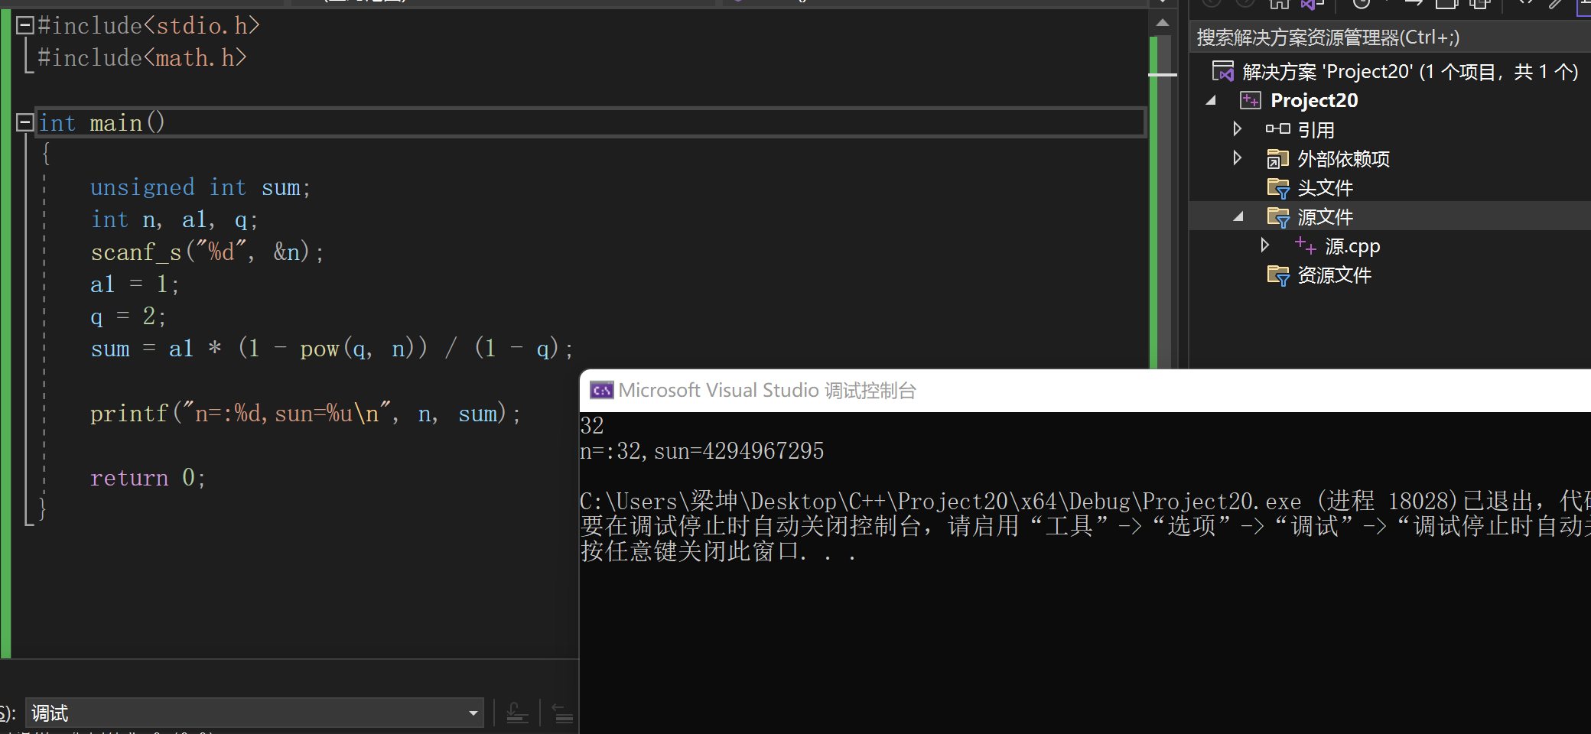1591x734 pixels.
Task: Click the scanf_s("%d", &n) line
Action: [207, 252]
